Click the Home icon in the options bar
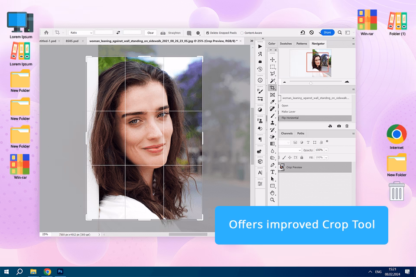416x277 pixels. [46, 32]
